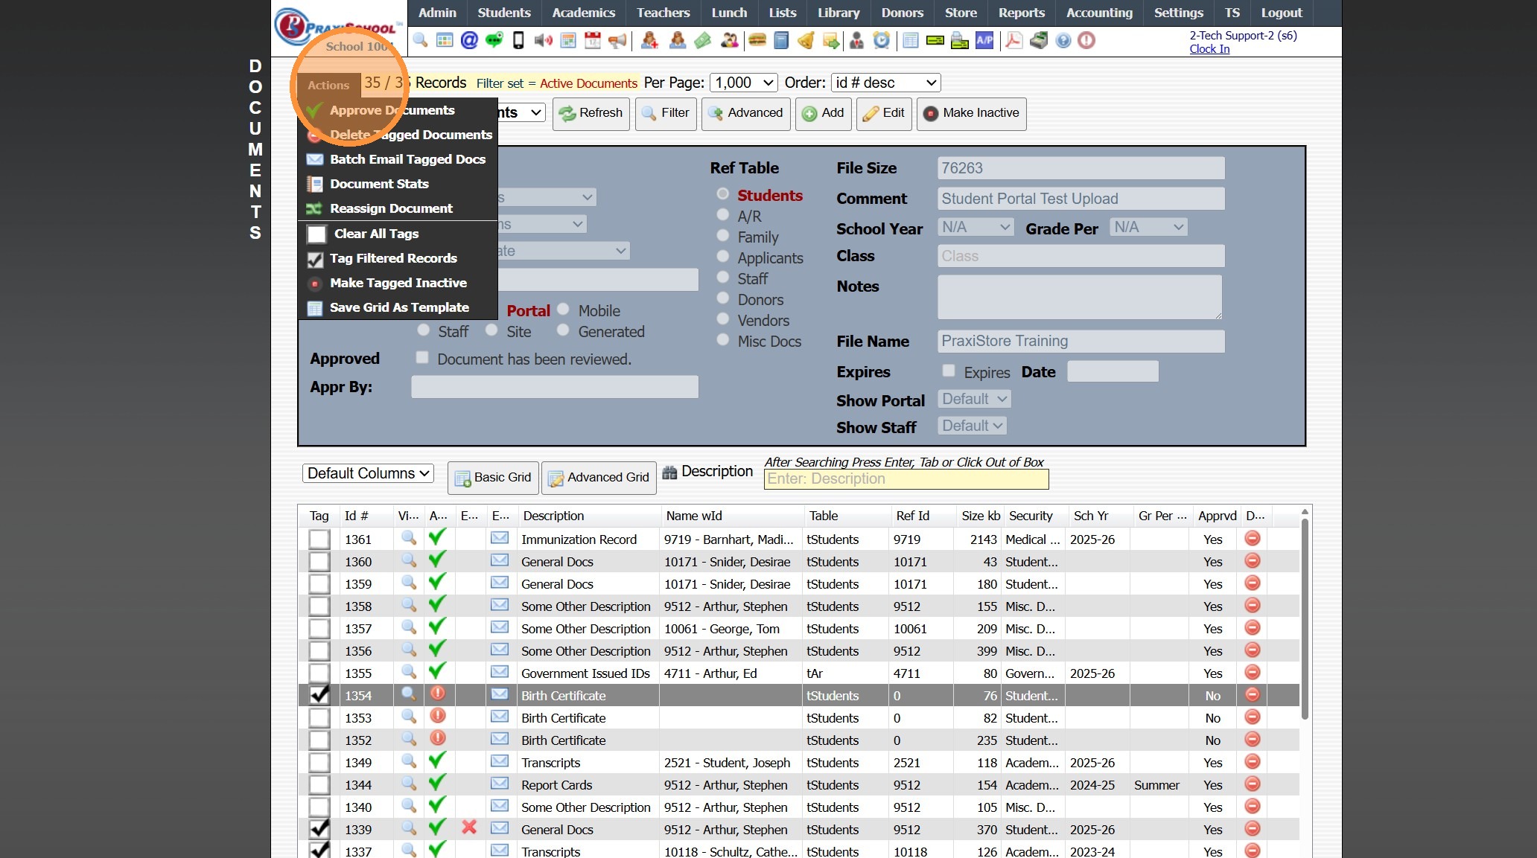Click the megaphone announcement icon
Image resolution: width=1537 pixels, height=858 pixels.
click(x=617, y=40)
